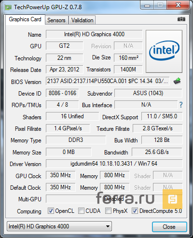Click the Bus Interface N/A field
Viewport: 193px width, 238px height.
146,105
